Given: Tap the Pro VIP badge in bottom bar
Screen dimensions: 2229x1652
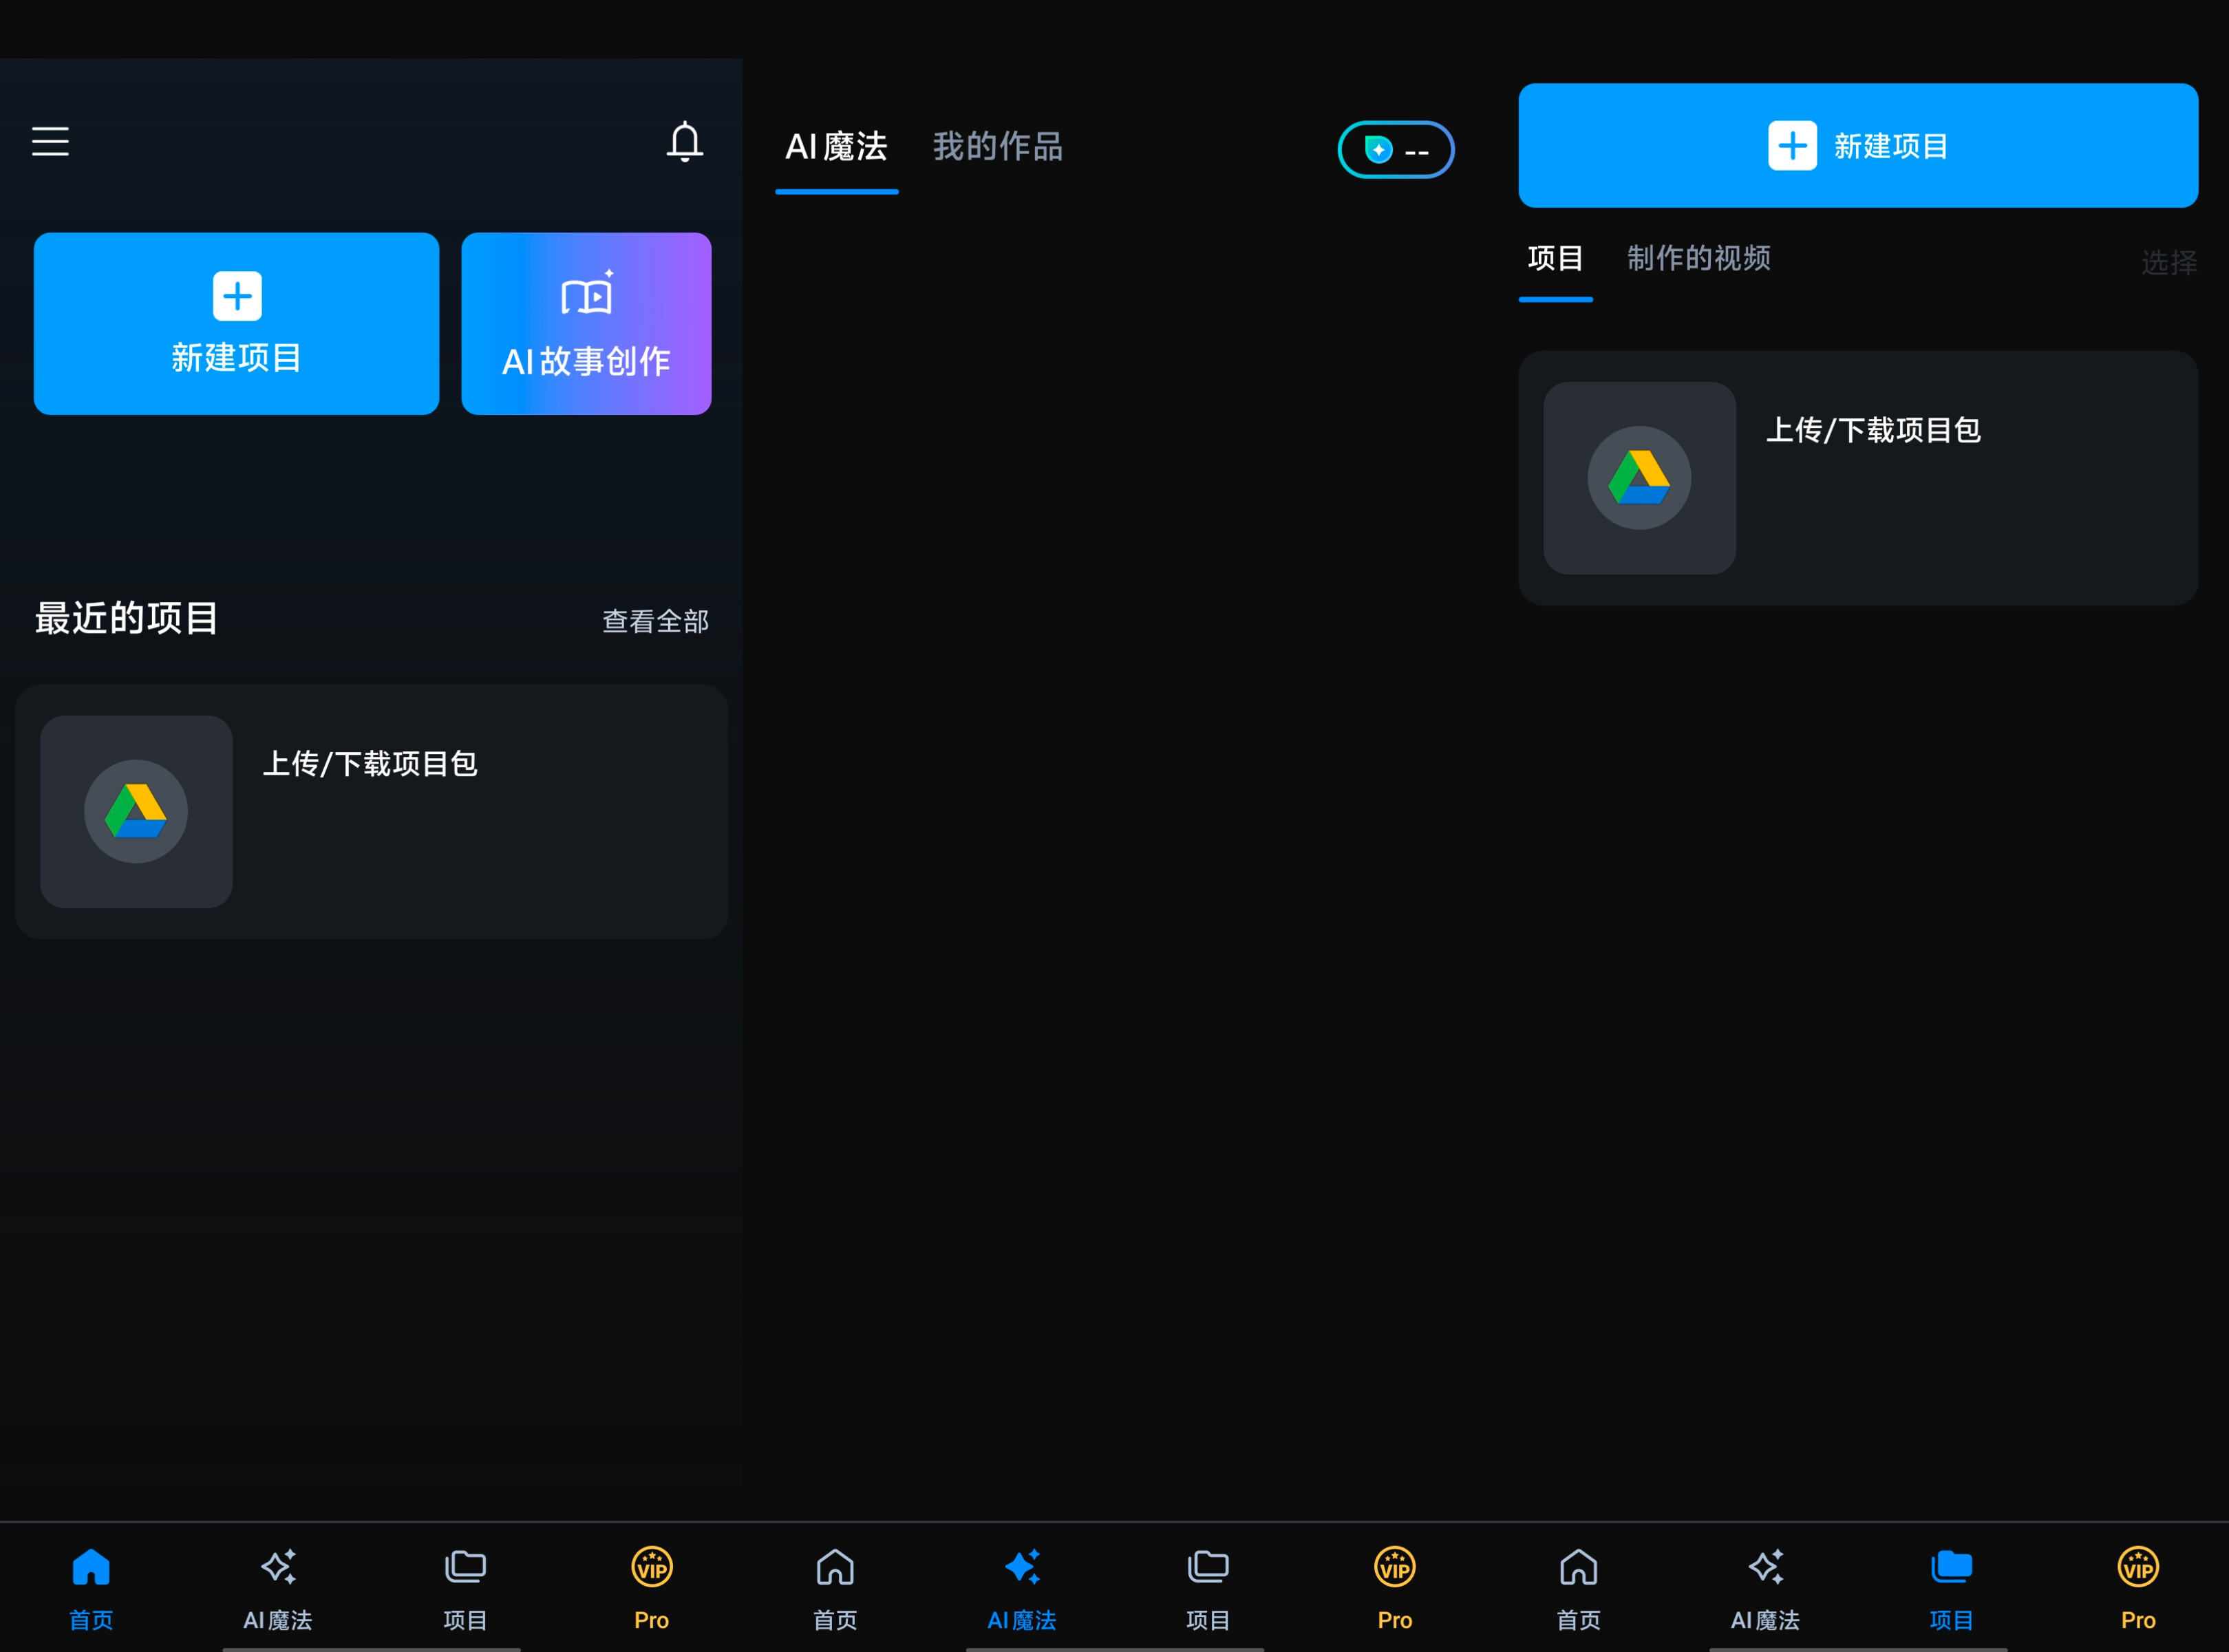Looking at the screenshot, I should [x=651, y=1566].
